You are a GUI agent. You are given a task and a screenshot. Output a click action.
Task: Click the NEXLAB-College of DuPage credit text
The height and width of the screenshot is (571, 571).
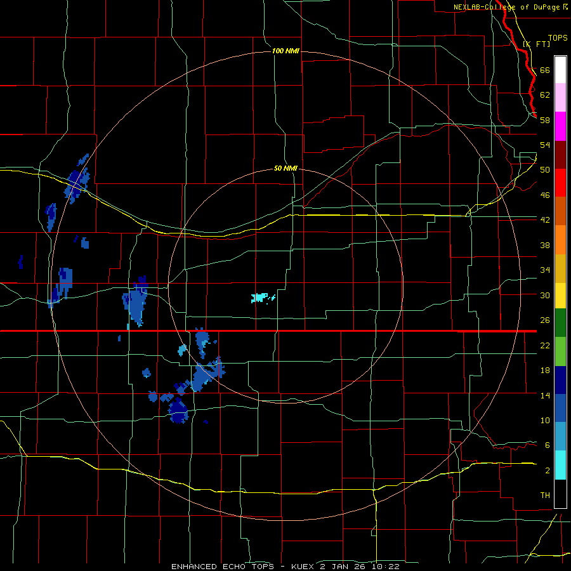coord(508,7)
